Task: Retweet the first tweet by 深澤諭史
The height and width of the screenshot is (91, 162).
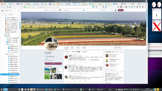Action: (x=75, y=62)
